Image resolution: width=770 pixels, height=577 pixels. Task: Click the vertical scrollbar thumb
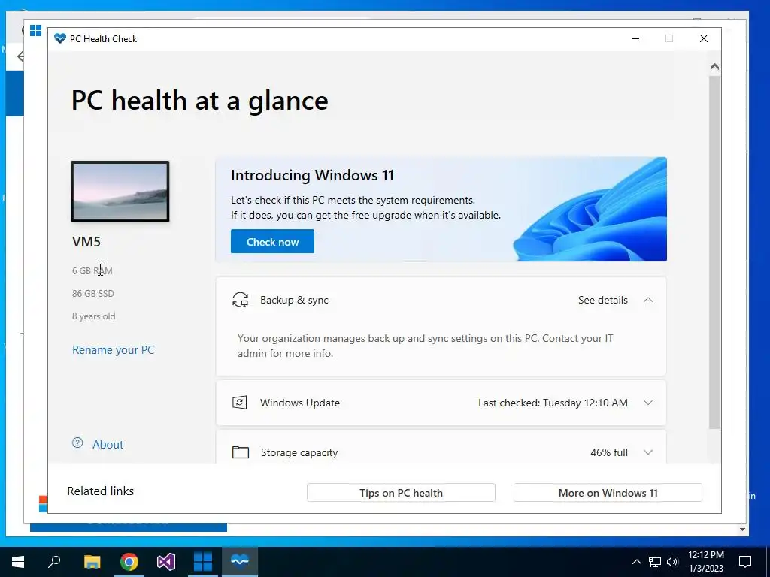click(x=714, y=252)
